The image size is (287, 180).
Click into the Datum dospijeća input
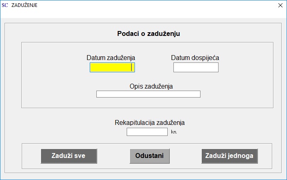point(196,67)
